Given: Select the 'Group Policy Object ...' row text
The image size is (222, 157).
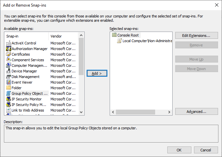Looking at the screenshot, I should [29, 93].
